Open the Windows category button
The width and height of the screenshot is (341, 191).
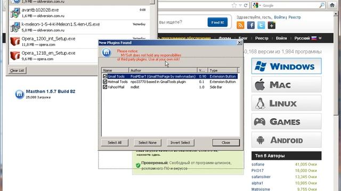tap(287, 66)
